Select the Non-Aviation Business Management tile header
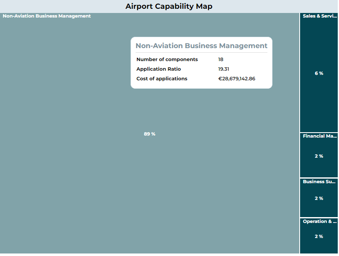This screenshot has height=256, width=339. click(x=47, y=16)
